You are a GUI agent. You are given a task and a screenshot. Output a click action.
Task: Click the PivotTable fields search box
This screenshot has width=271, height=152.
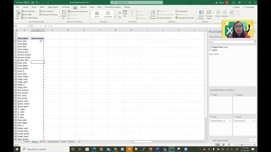pyautogui.click(x=232, y=42)
